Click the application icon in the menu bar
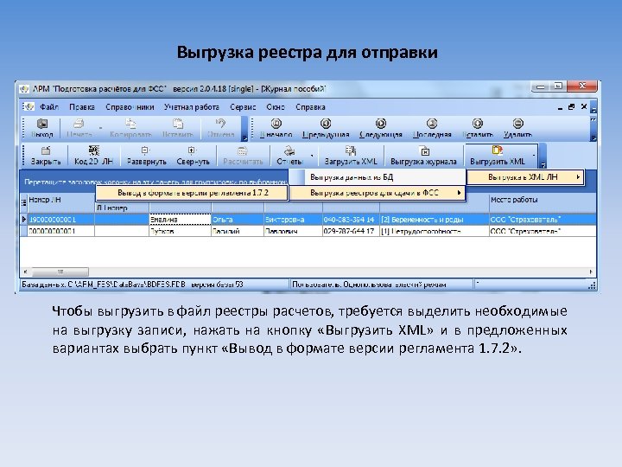Viewport: 622px width, 467px height. (x=29, y=106)
